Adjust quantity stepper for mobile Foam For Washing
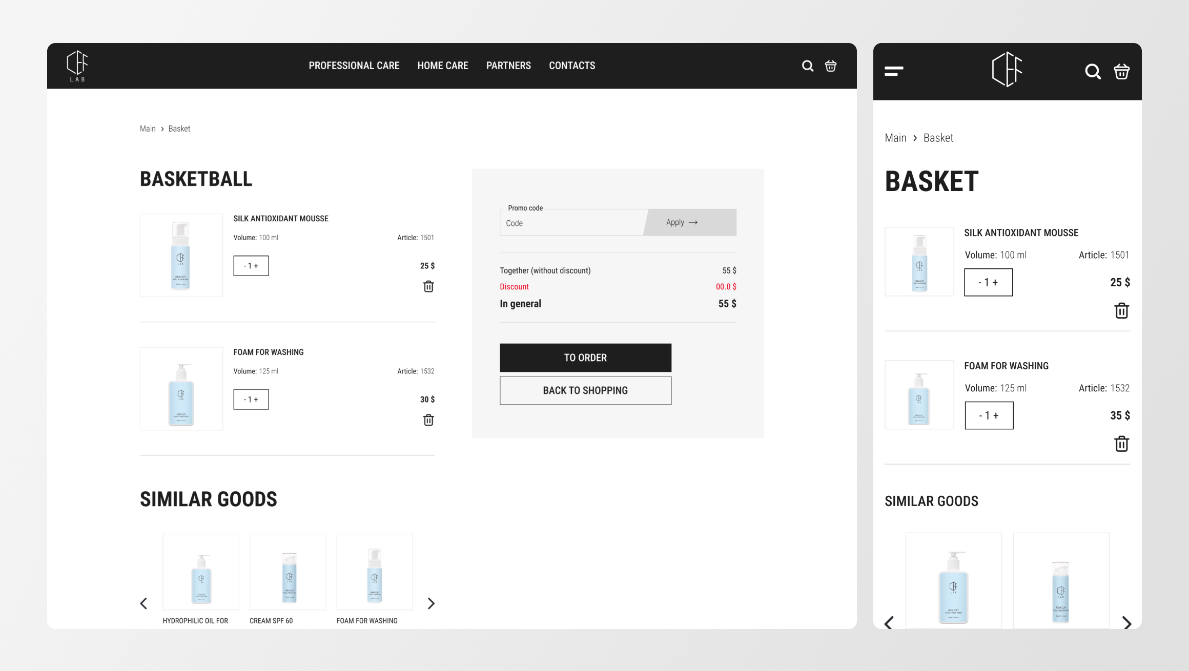 pyautogui.click(x=989, y=415)
